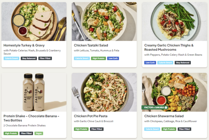
Task: Select High Protein tag on Pot Pie Pasta
Action: (x=81, y=129)
